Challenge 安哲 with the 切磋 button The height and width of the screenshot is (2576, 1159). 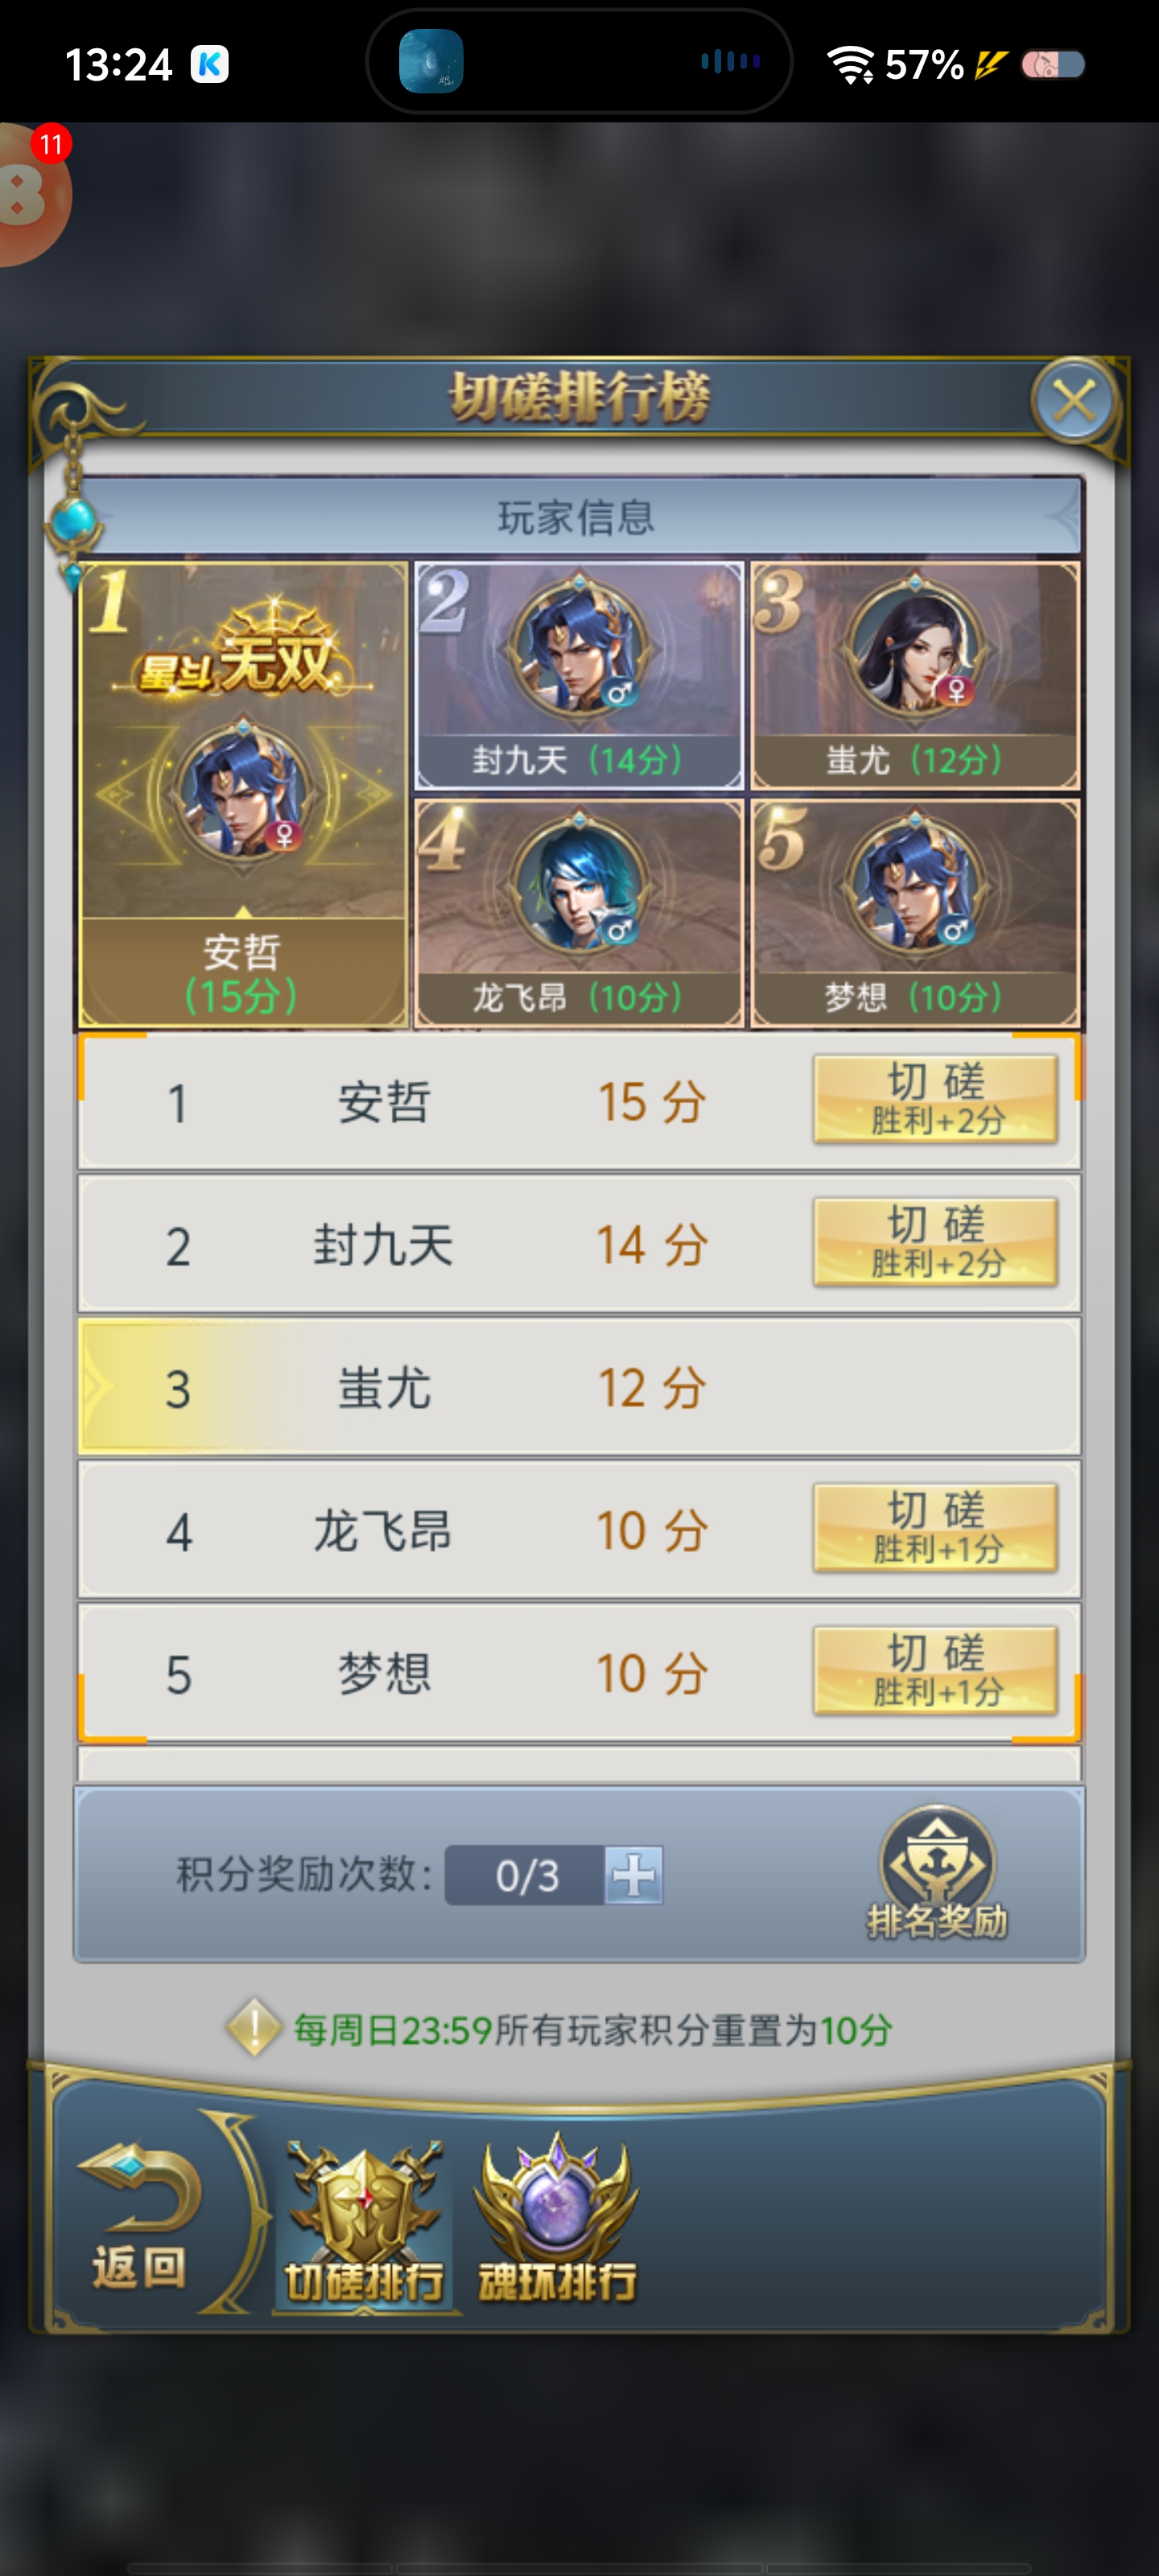(935, 1099)
